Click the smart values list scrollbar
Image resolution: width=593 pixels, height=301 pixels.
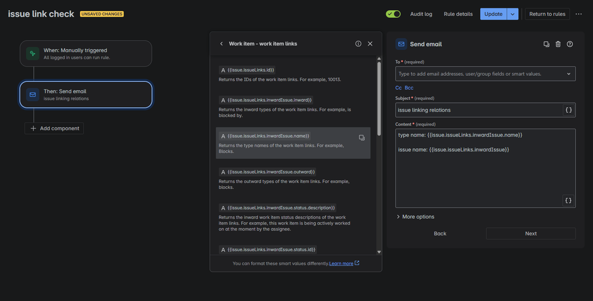(379, 99)
